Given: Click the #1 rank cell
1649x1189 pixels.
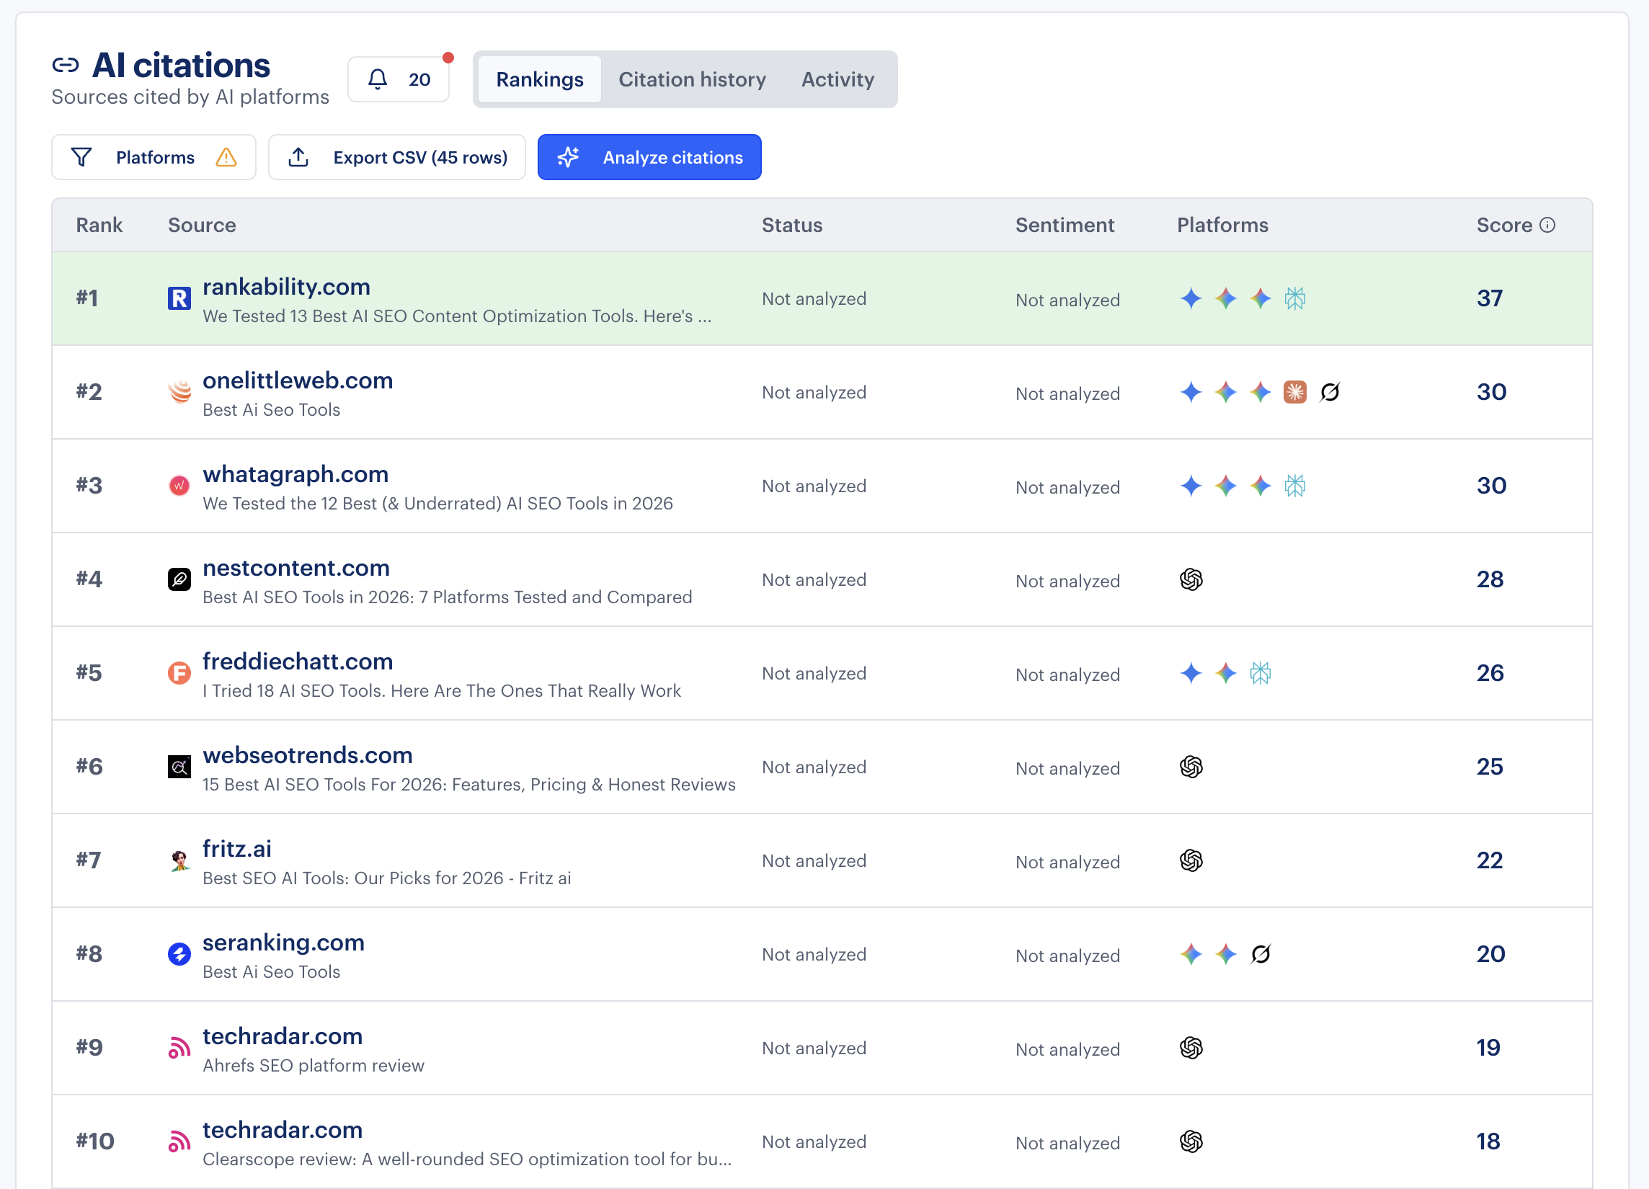Looking at the screenshot, I should 86,298.
